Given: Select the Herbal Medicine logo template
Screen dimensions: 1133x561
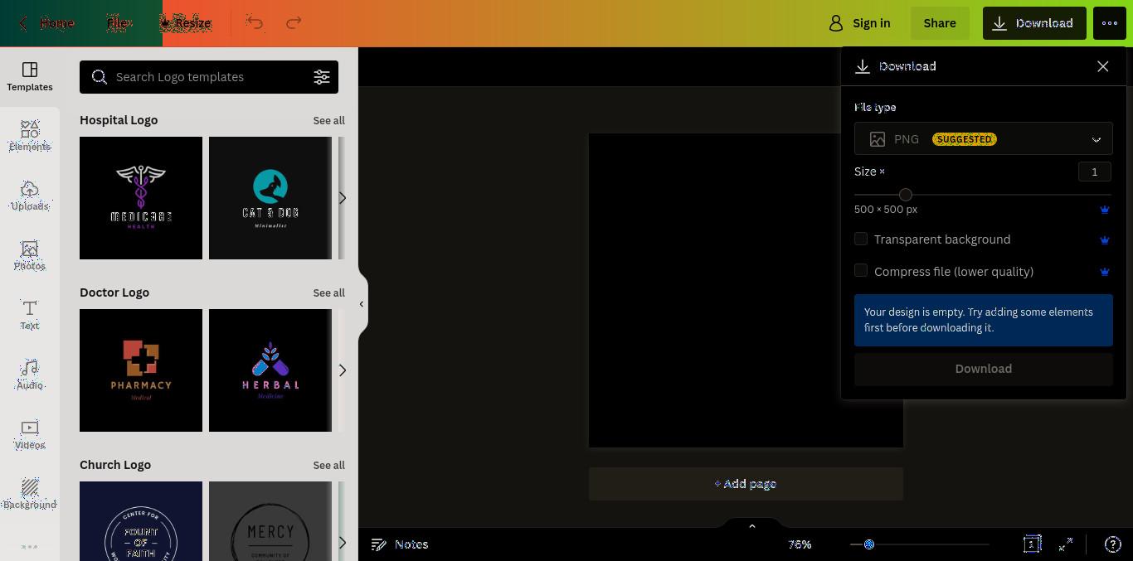Looking at the screenshot, I should click(x=270, y=370).
